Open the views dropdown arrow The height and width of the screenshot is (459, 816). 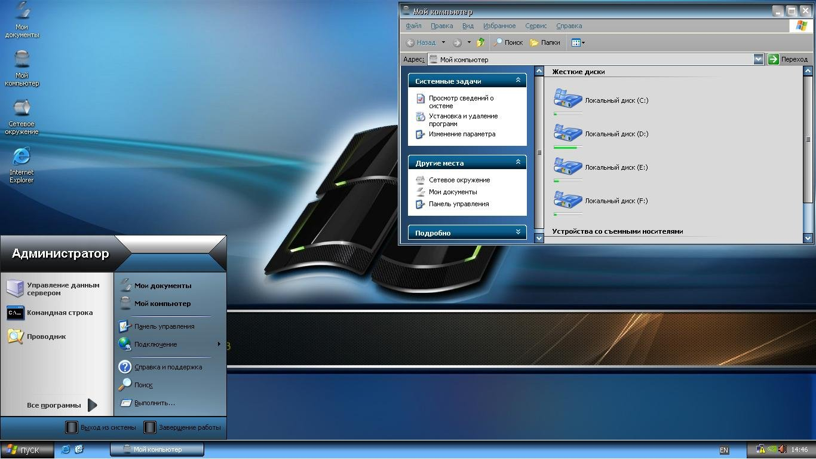click(x=584, y=42)
